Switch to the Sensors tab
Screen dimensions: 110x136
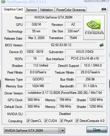[31, 10]
